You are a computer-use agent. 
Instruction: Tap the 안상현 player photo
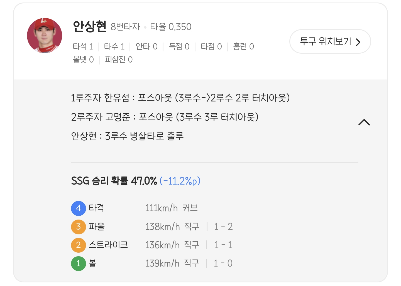[x=45, y=36]
